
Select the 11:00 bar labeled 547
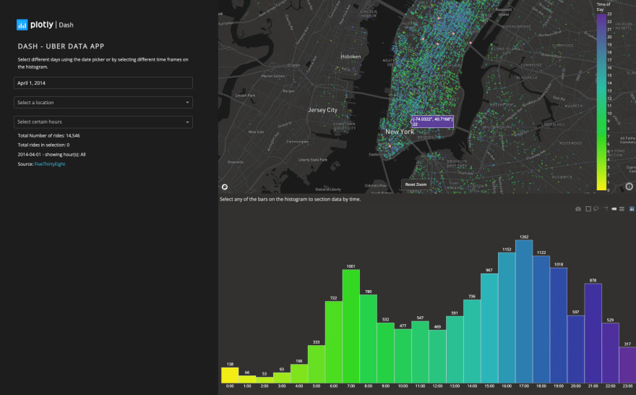pos(420,352)
